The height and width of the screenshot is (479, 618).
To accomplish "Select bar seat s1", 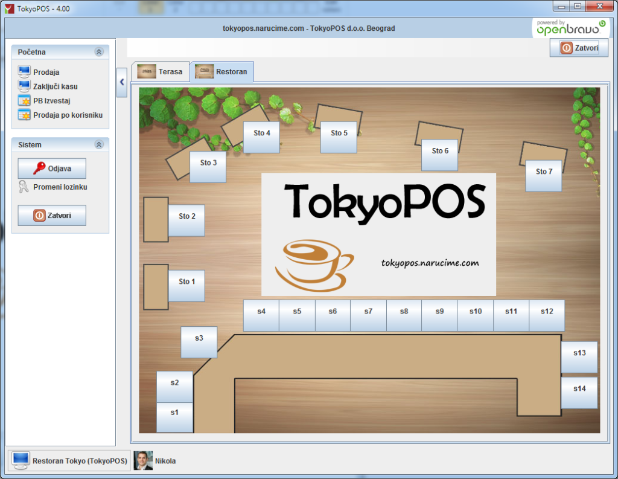I will point(174,417).
